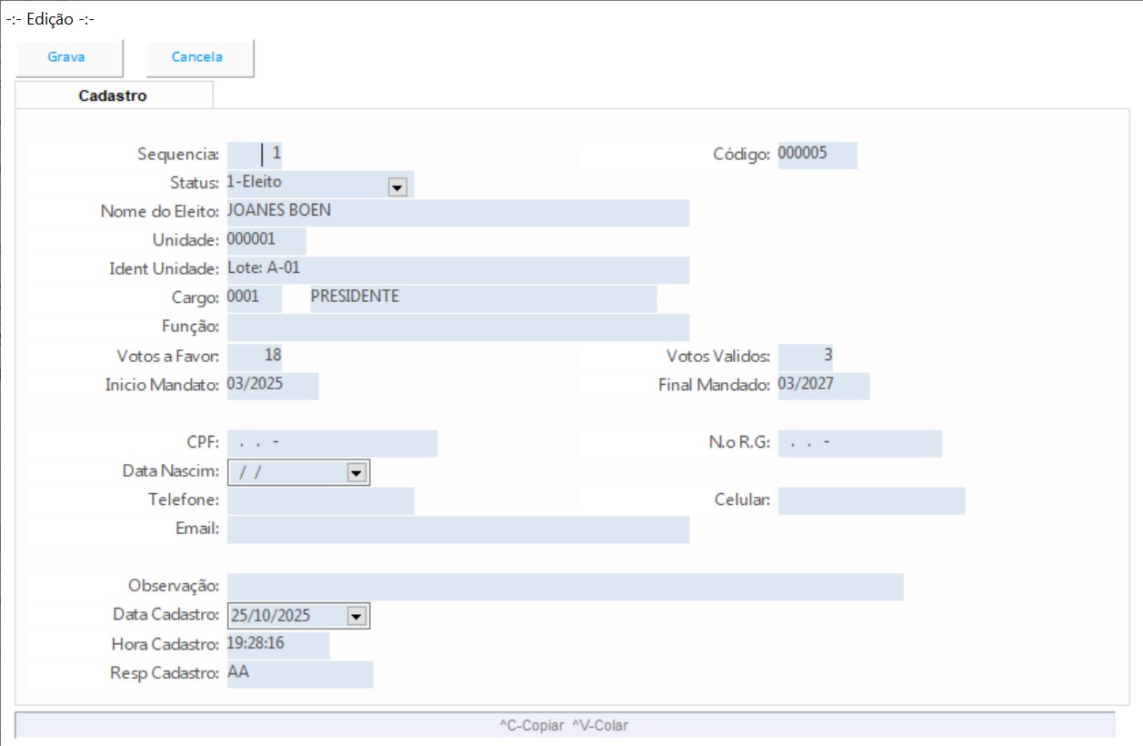Viewport: 1143px width, 746px height.
Task: Click the Inicio Mandato field
Action: [272, 386]
